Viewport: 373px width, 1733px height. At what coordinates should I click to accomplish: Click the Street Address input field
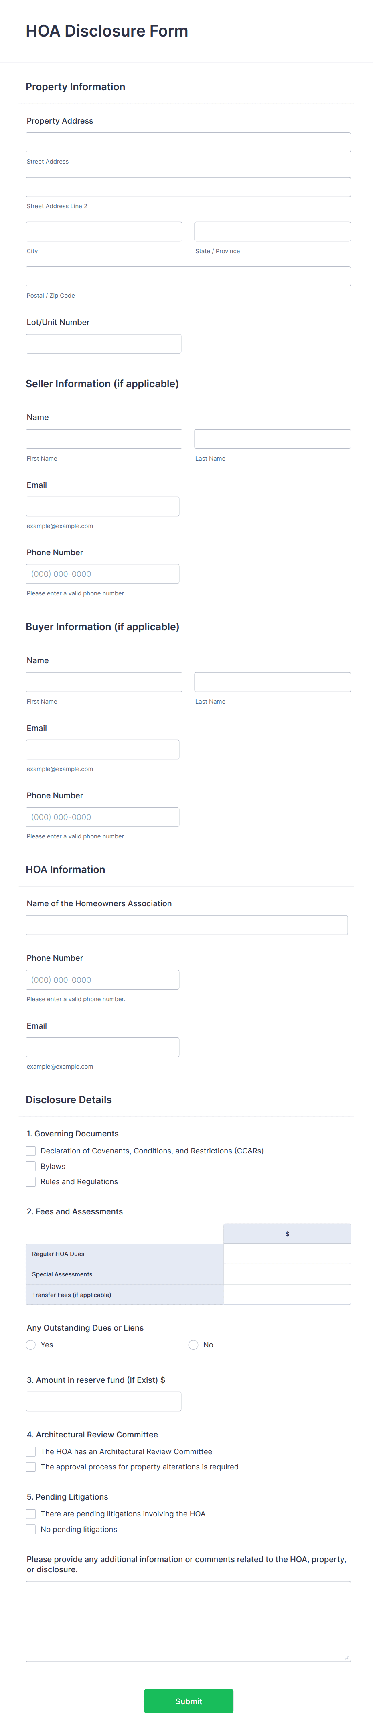point(188,142)
